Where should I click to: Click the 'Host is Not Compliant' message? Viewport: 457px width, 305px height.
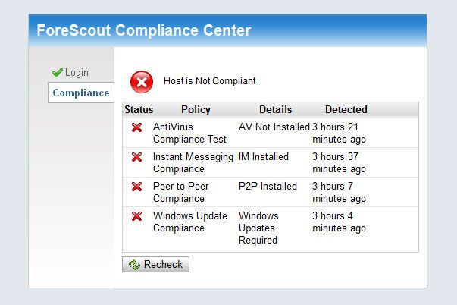point(210,81)
